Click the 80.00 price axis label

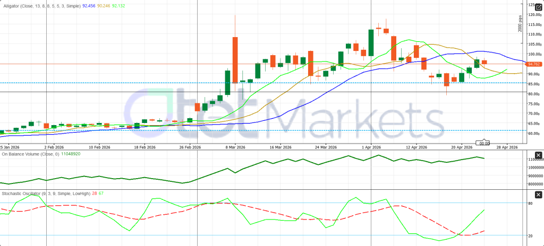533,94
